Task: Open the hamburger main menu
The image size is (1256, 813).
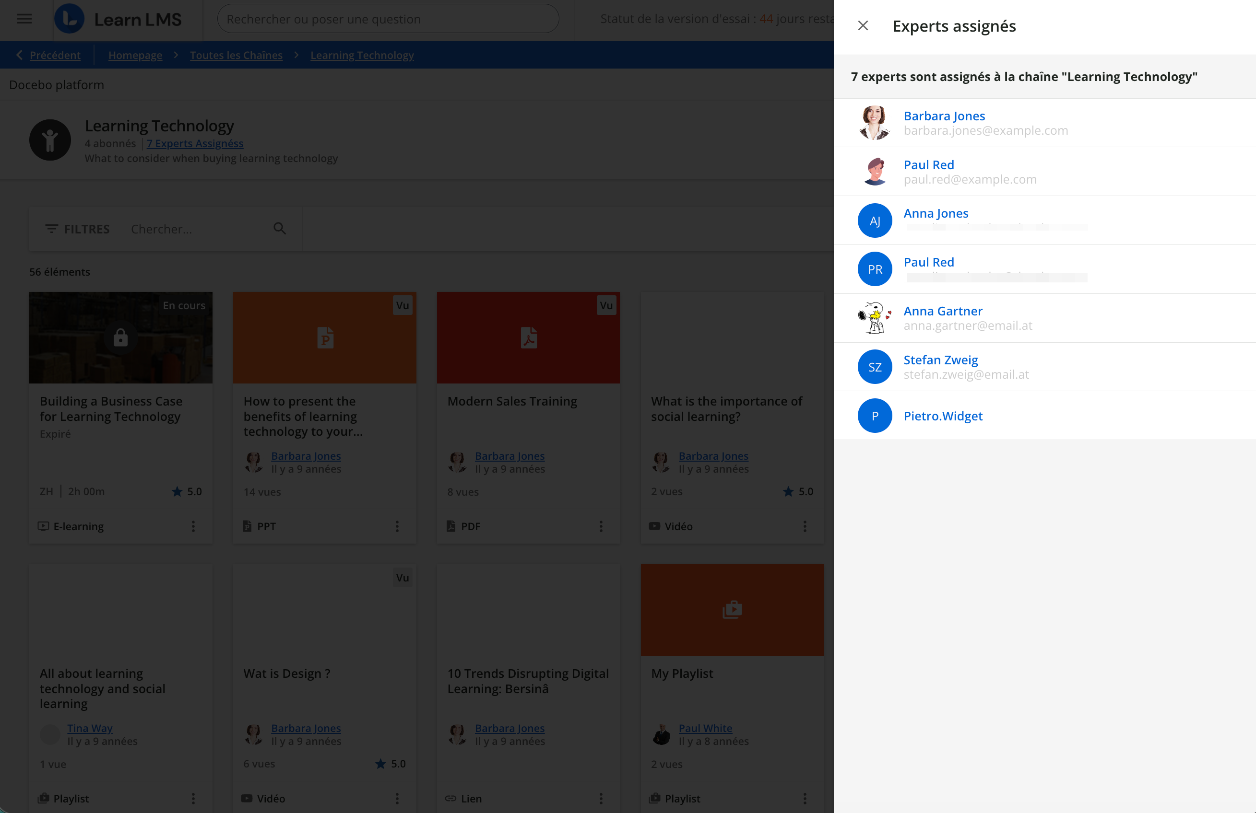Action: [24, 19]
